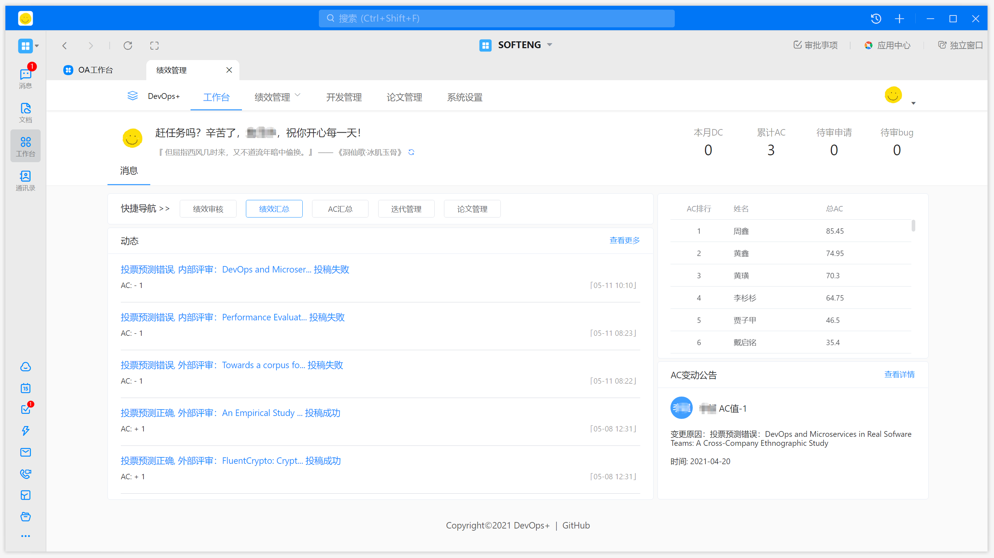Close the 绩效管理 tab
Screen dimensions: 994x558
click(x=229, y=70)
